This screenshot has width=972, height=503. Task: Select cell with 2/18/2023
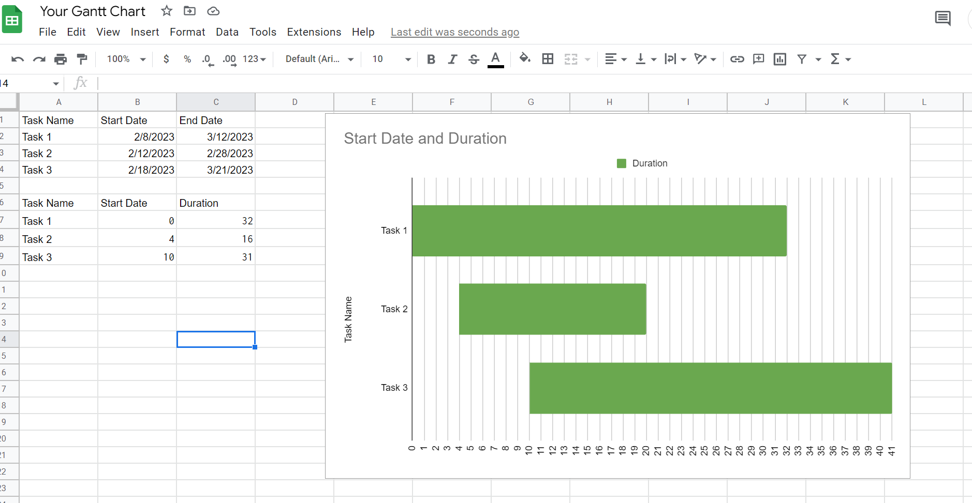click(x=137, y=170)
